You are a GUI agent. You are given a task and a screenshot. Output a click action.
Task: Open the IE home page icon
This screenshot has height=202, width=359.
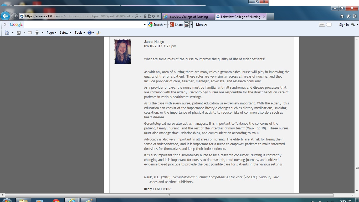click(x=342, y=16)
